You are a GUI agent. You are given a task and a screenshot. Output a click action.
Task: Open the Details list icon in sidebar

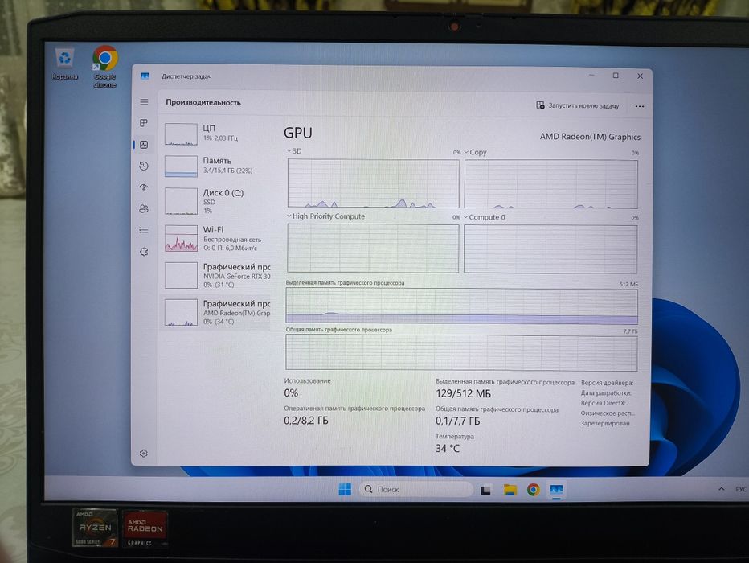[144, 230]
